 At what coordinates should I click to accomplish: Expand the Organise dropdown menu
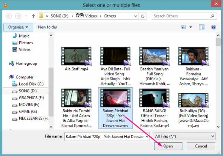[18, 27]
